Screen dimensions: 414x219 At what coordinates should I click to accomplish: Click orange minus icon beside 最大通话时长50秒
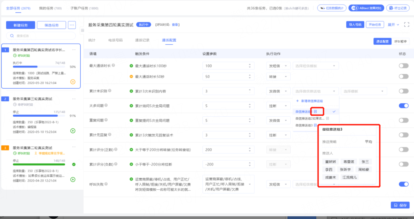tap(131, 76)
